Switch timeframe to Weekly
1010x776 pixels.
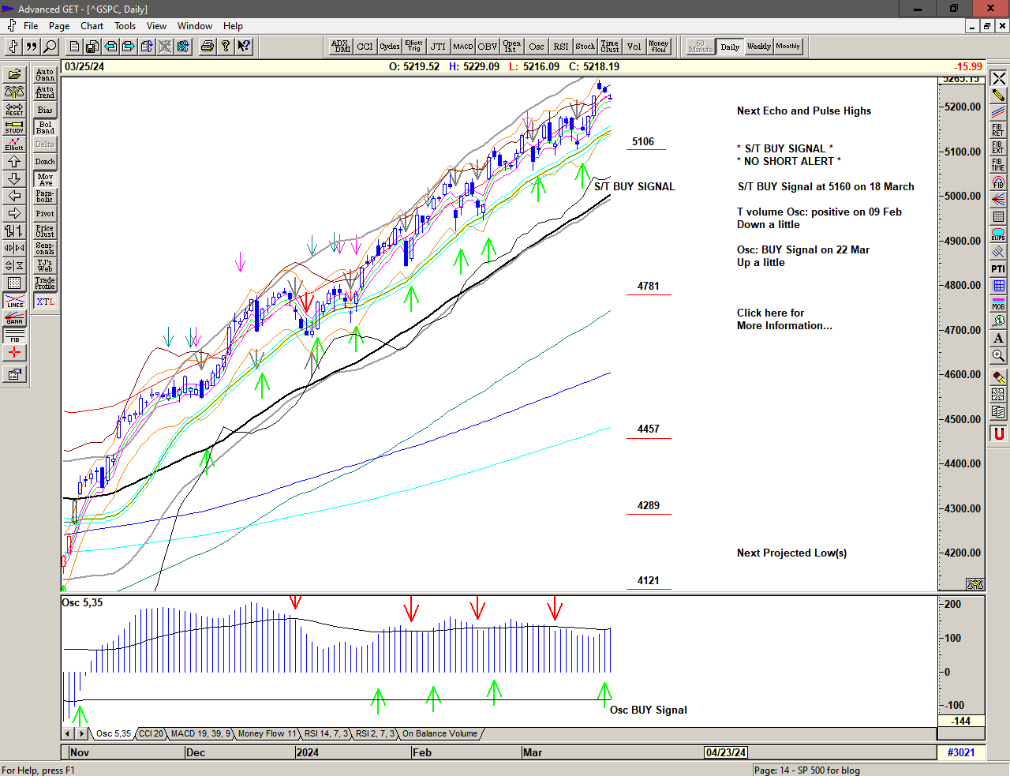pos(758,47)
